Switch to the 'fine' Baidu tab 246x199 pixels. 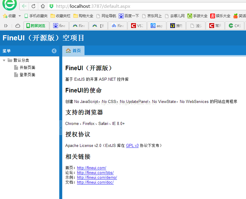click(59, 26)
